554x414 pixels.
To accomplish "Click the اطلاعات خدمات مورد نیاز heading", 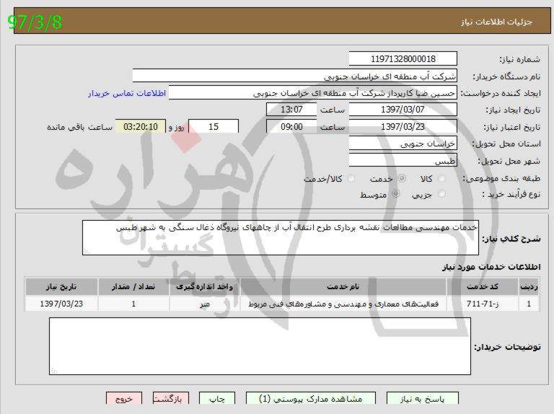I will coord(491,267).
